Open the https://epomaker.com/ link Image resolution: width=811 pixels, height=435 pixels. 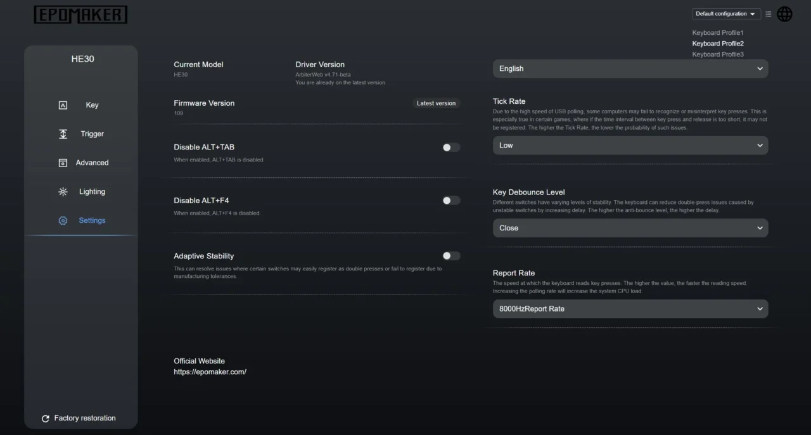(210, 372)
